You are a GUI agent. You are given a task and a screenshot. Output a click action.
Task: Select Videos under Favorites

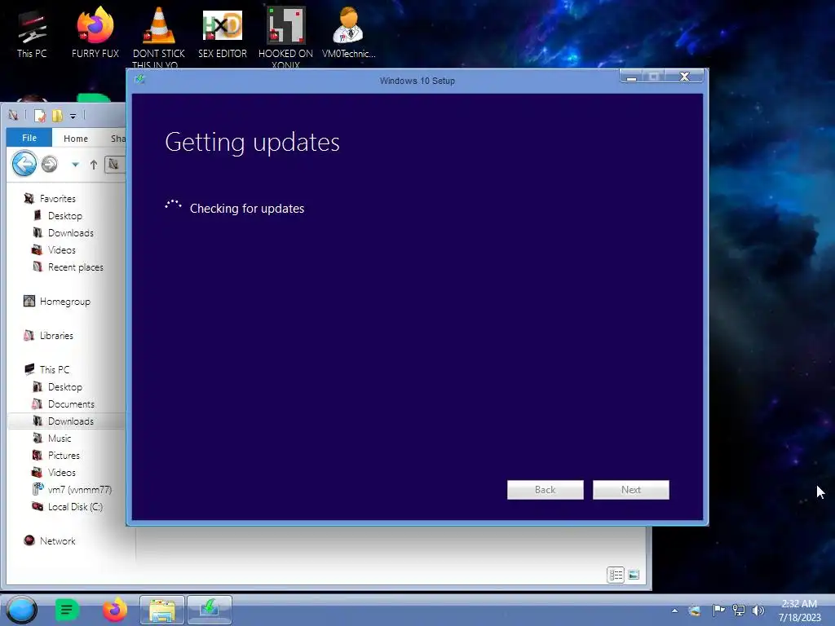tap(62, 249)
